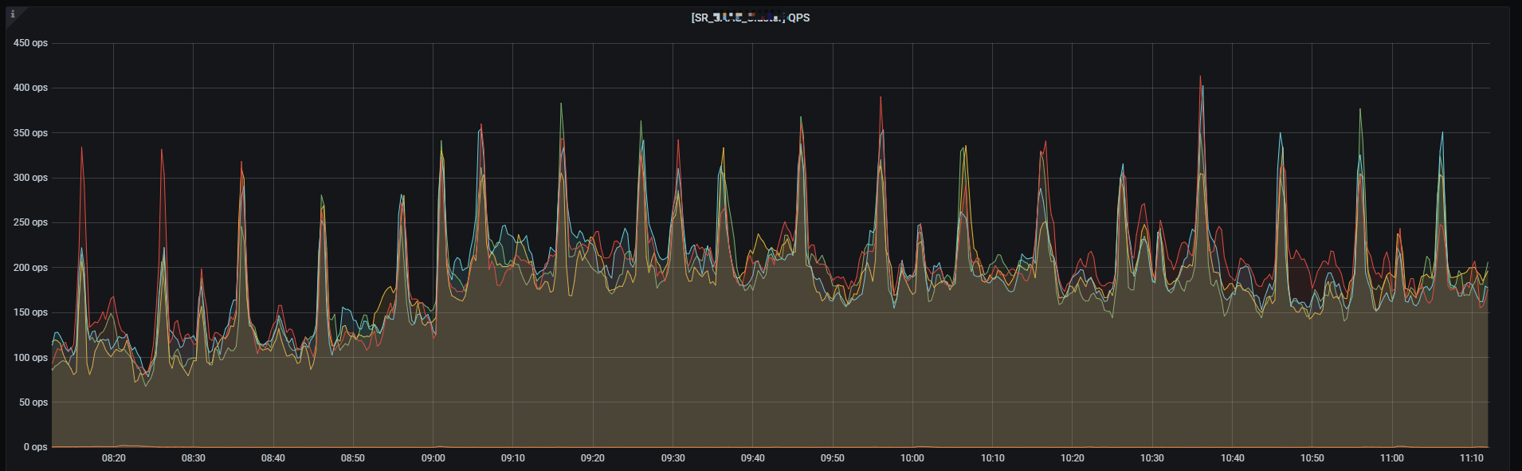Select the 11:10 time axis label
The image size is (1522, 471).
click(x=1471, y=458)
